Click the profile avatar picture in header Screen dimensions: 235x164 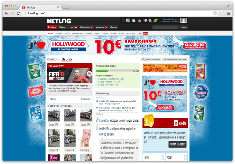[x=184, y=20]
